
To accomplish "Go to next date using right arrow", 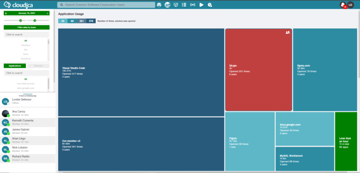I will click(x=48, y=14).
